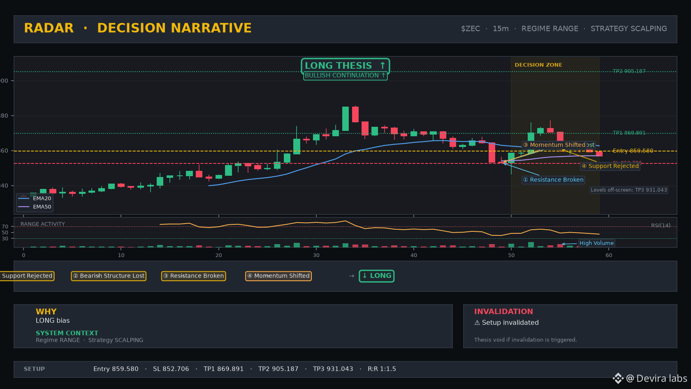Click the SL 852.706 setup value

click(171, 369)
